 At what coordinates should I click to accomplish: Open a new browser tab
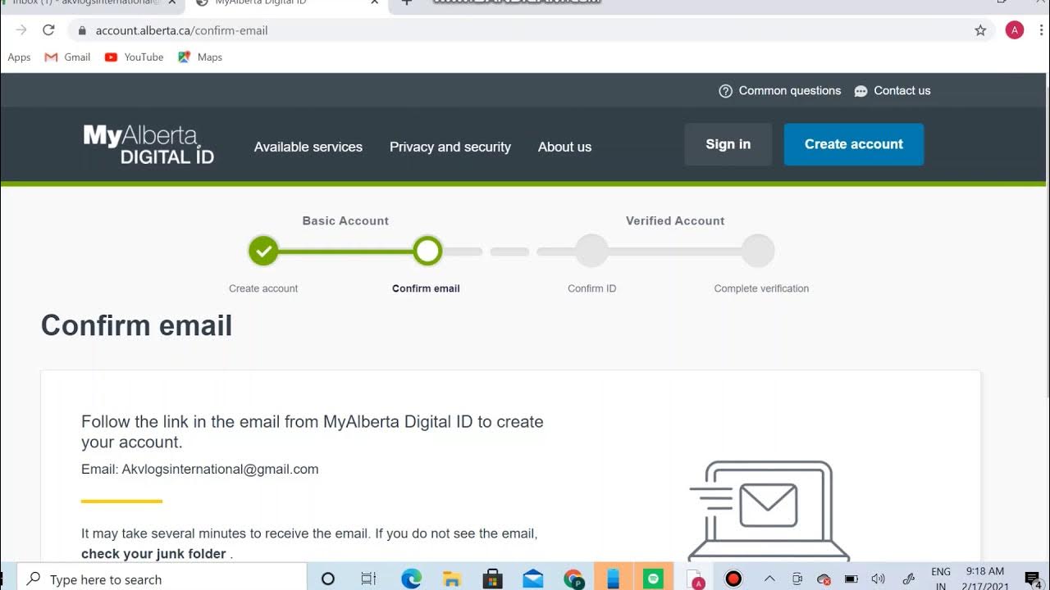click(406, 2)
